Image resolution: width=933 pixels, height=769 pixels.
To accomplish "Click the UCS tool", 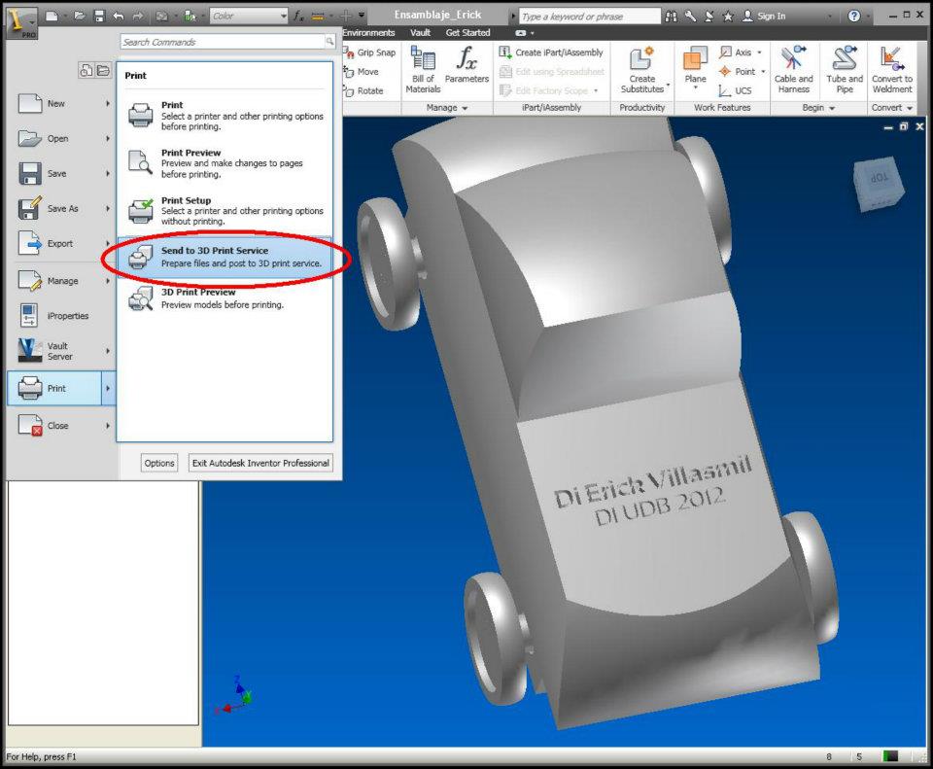I will click(x=736, y=90).
